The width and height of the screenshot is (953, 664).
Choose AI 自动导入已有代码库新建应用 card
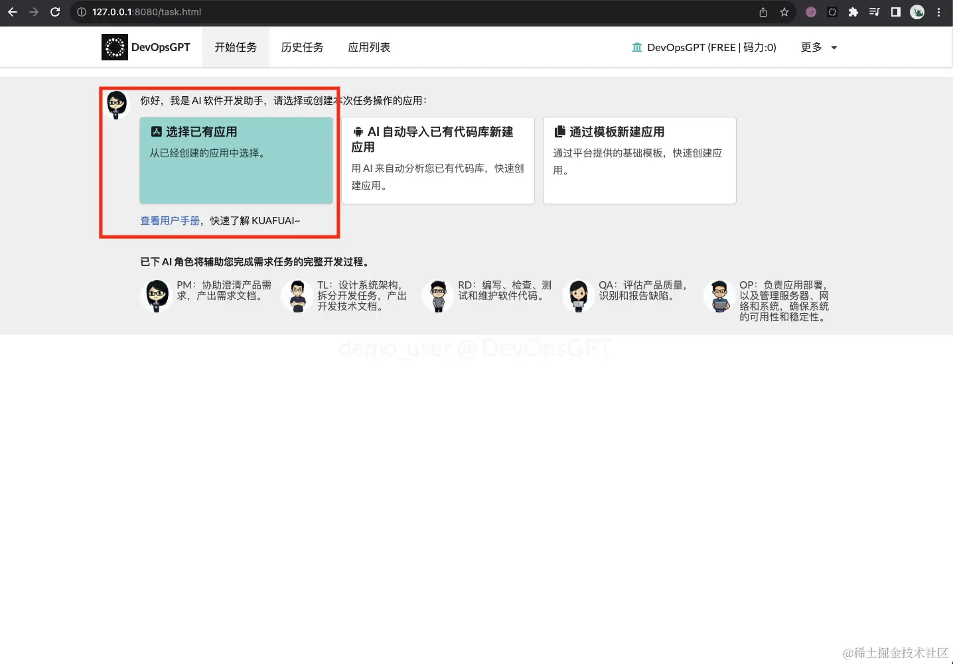[438, 161]
